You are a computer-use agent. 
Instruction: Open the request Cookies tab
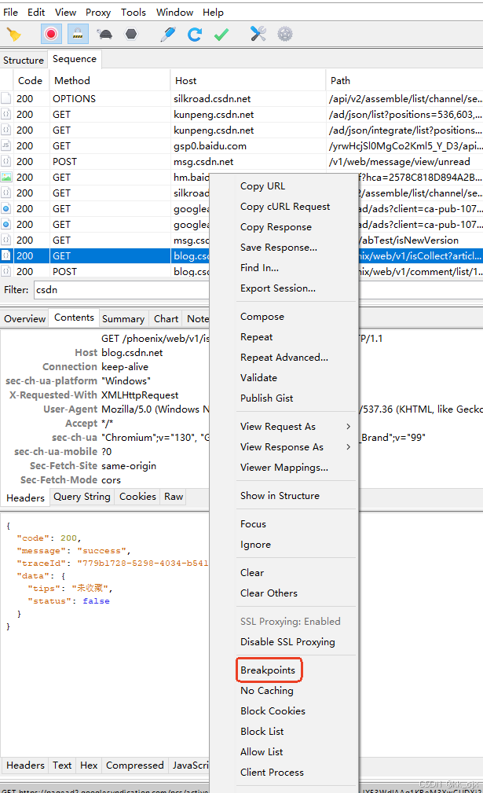tap(137, 497)
